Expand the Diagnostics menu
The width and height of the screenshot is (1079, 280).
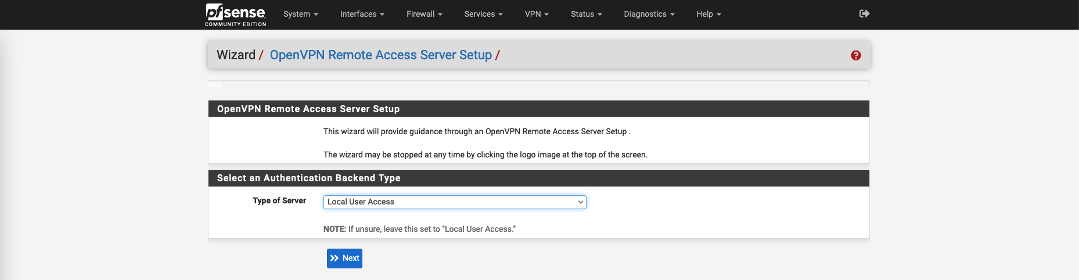tap(649, 14)
